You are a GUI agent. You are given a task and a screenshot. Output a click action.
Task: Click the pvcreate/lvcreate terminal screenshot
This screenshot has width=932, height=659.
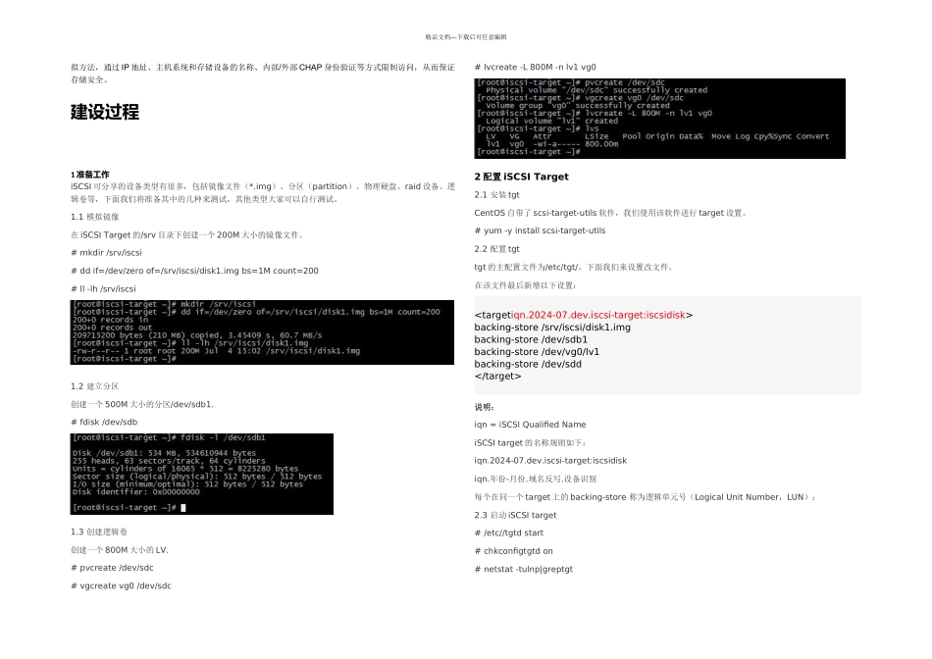660,119
